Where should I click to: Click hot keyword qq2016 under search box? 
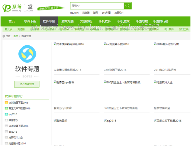(74, 13)
